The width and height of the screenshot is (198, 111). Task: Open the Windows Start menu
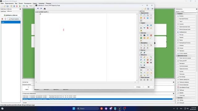coord(74,109)
